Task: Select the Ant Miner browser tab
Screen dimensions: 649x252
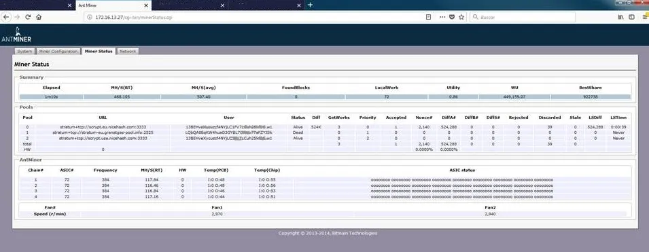Action: (113, 5)
